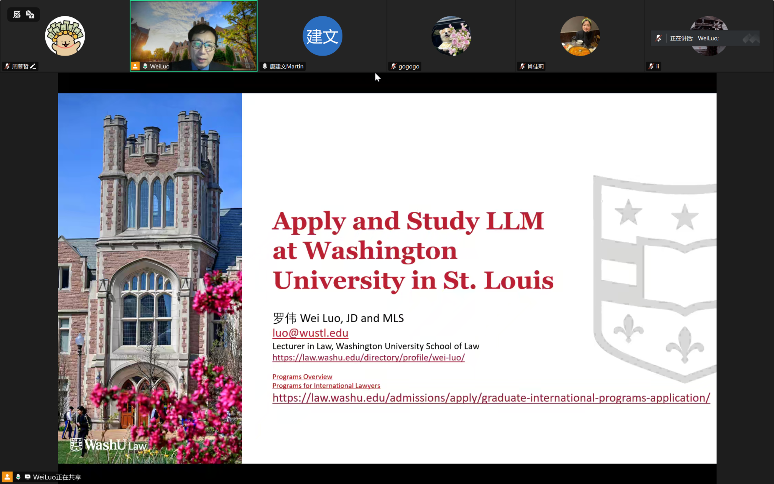The height and width of the screenshot is (484, 774).
Task: Click the WeiLuo正在共享 sharing status label
Action: (x=57, y=477)
